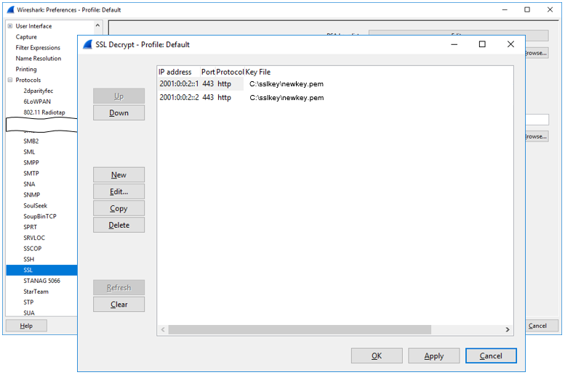Open Edit... for the selected key entry
This screenshot has width=565, height=375.
pos(119,191)
